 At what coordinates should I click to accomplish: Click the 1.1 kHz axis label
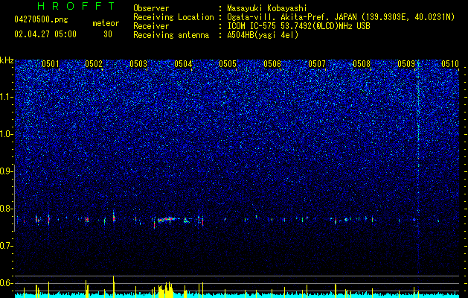(6, 97)
